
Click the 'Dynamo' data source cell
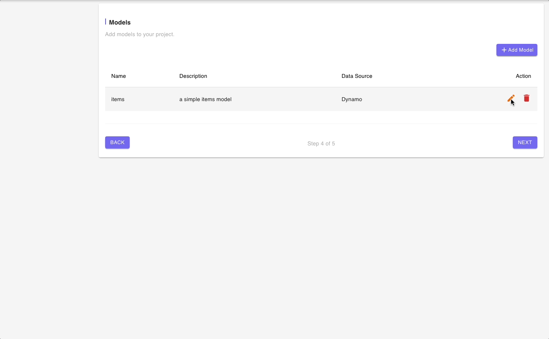(352, 99)
